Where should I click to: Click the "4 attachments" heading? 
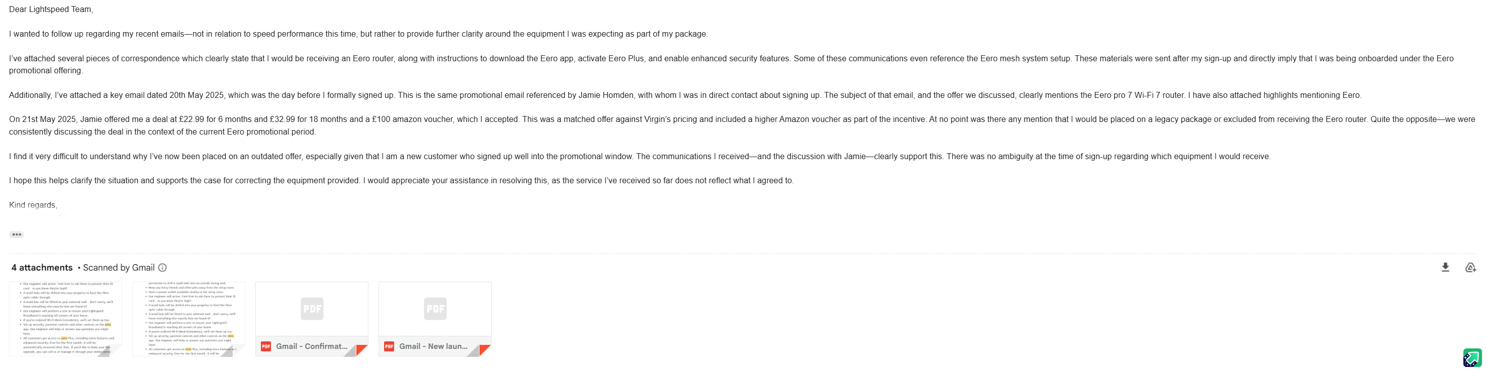pos(42,268)
